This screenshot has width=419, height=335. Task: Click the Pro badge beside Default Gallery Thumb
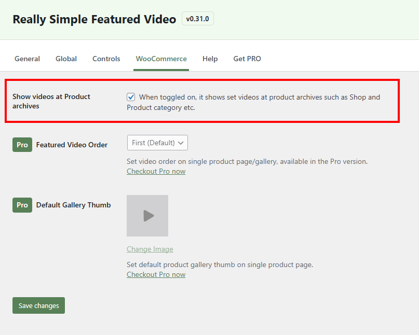pyautogui.click(x=22, y=205)
